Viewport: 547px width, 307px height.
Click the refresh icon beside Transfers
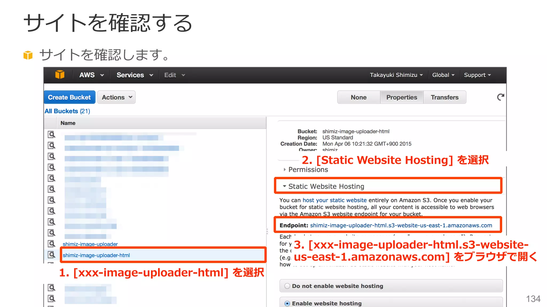point(501,97)
